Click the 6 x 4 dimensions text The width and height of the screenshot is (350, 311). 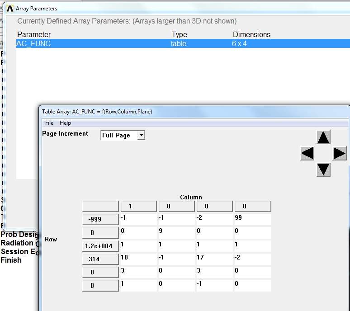tap(239, 43)
